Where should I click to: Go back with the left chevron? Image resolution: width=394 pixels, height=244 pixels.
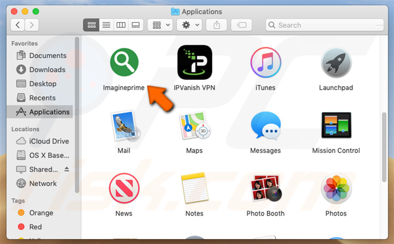pos(17,25)
